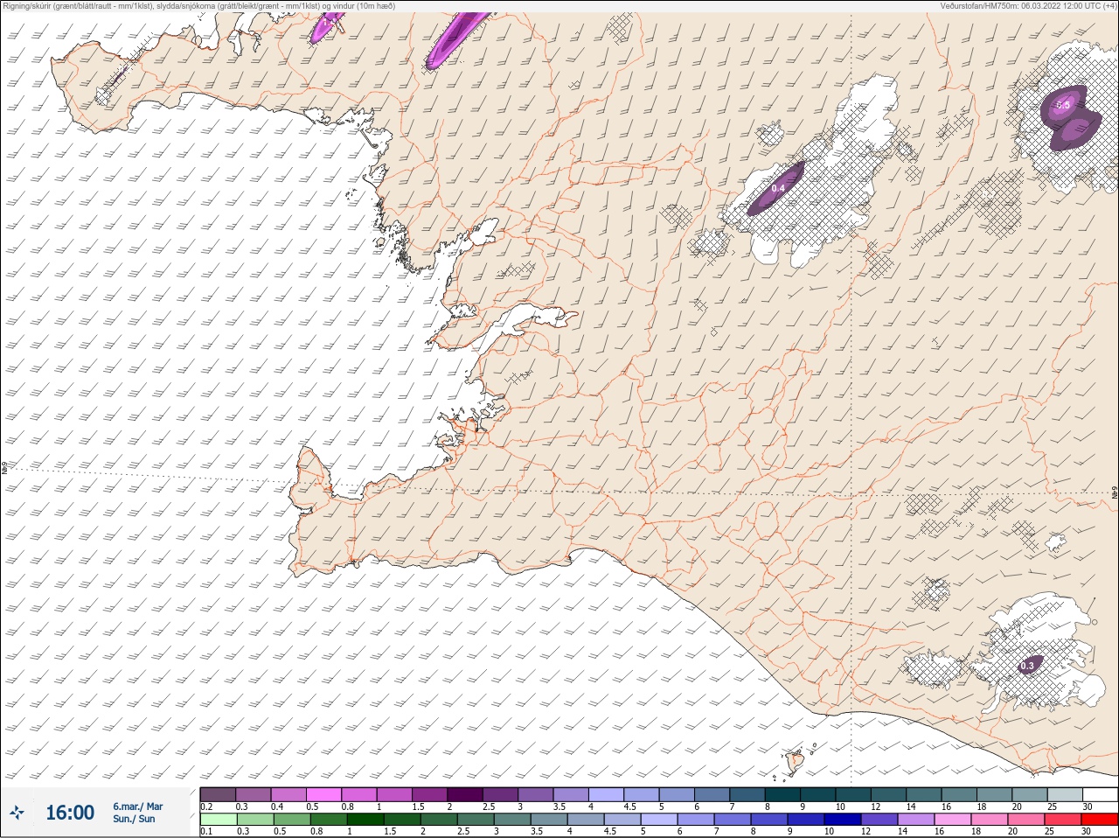Click the bright pink 0.5 snow legend swatch

323,794
